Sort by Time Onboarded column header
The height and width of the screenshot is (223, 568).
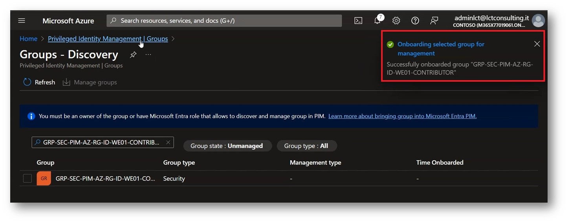coord(440,162)
